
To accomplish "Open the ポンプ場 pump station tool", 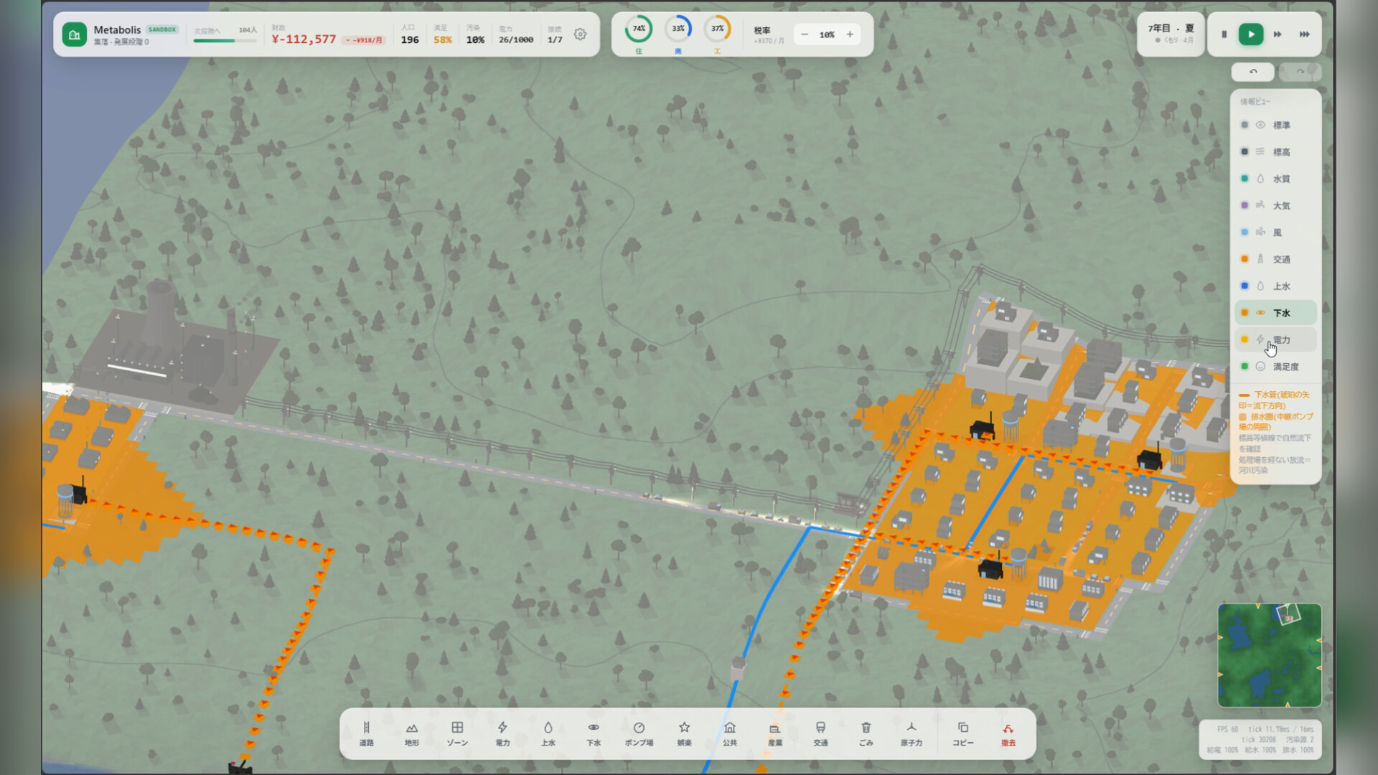I will click(639, 733).
